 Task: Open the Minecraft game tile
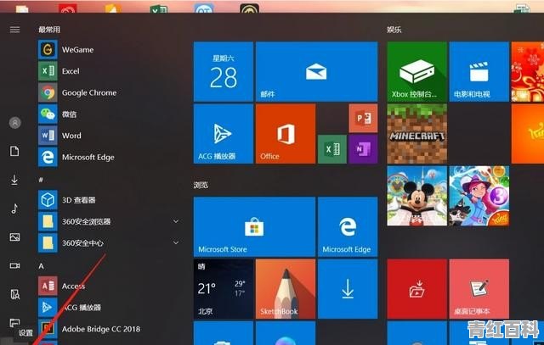coord(417,134)
